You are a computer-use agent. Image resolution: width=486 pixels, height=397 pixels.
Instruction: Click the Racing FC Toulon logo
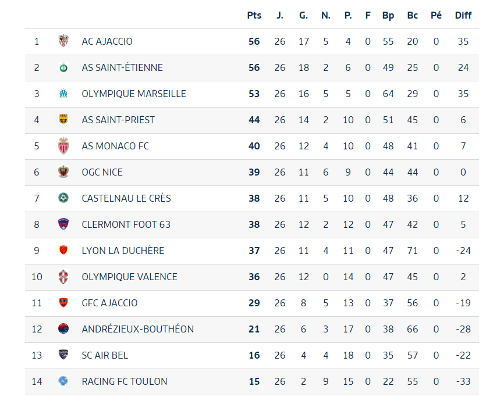pos(63,381)
